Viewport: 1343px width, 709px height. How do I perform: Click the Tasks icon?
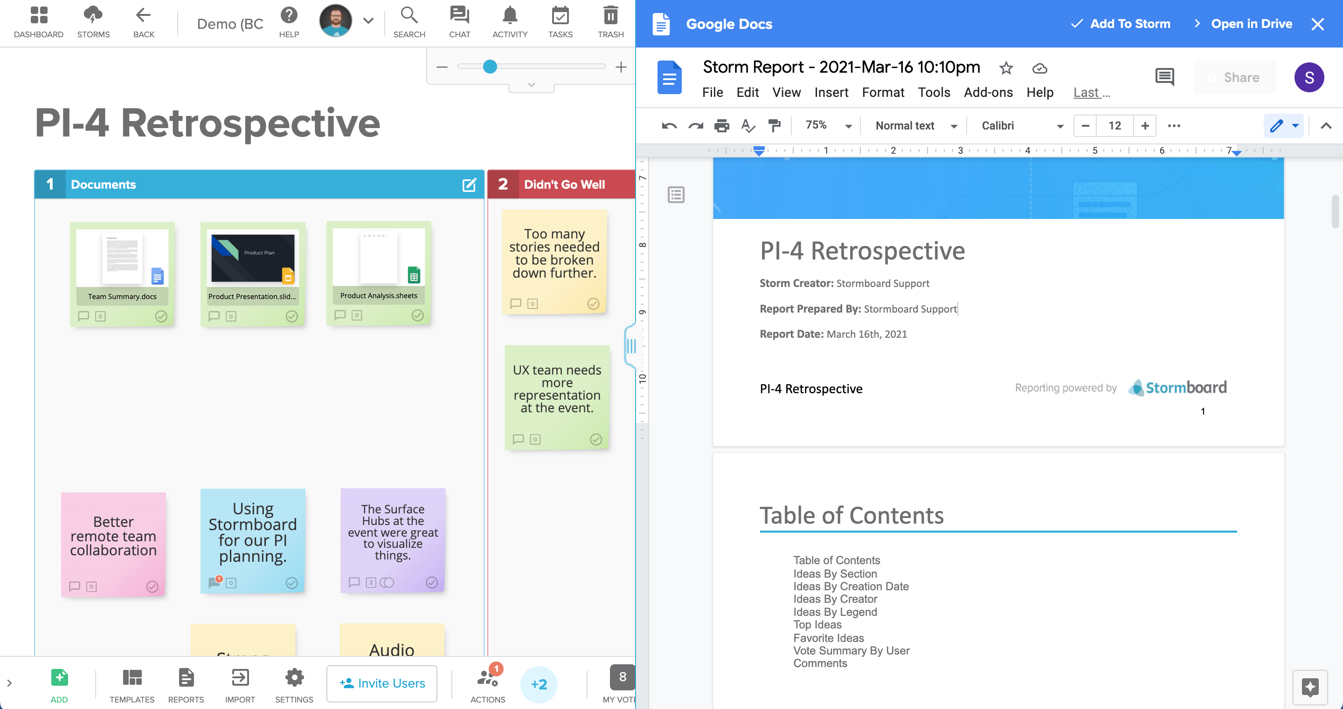click(561, 20)
